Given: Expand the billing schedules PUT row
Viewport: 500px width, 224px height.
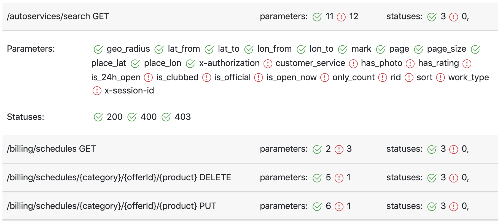Looking at the screenshot, I should pyautogui.click(x=111, y=206).
